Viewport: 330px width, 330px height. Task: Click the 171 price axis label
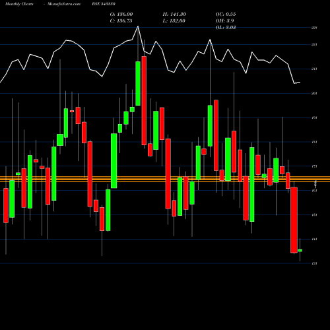[314, 166]
